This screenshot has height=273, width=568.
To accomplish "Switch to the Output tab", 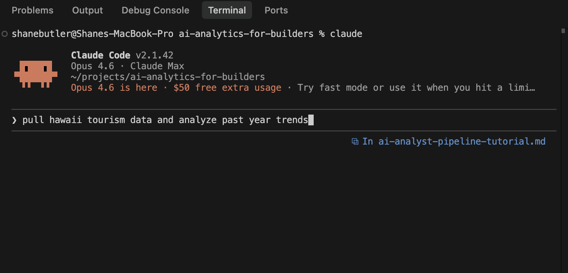I will pyautogui.click(x=87, y=10).
